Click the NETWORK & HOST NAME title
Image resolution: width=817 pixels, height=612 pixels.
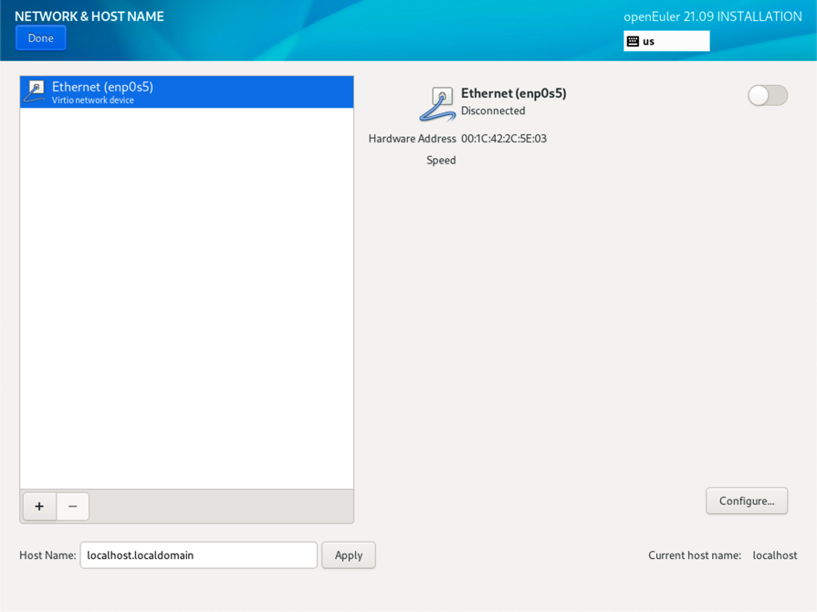click(x=89, y=16)
